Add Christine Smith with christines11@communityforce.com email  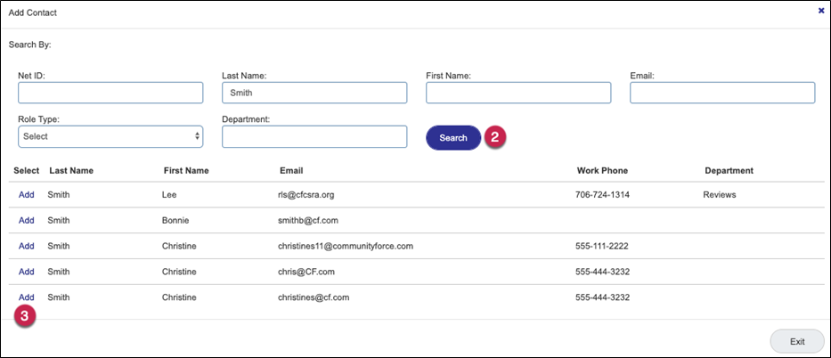pos(26,246)
